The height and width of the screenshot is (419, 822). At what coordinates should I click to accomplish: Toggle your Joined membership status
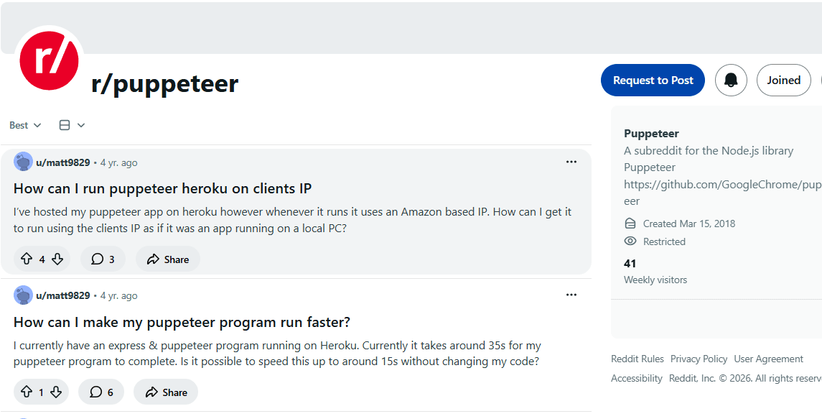[783, 80]
